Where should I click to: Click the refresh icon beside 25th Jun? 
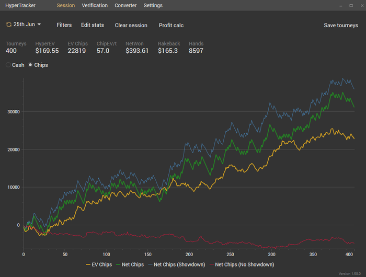click(x=9, y=25)
